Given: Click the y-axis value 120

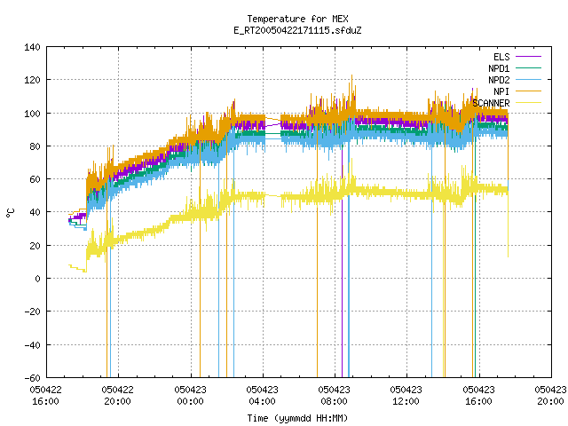Looking at the screenshot, I should point(32,80).
